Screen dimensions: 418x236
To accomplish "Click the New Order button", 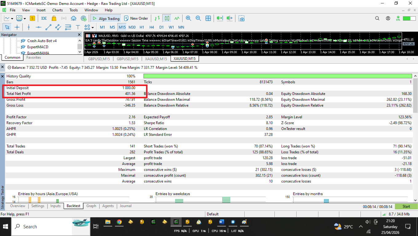I will 136,18.
